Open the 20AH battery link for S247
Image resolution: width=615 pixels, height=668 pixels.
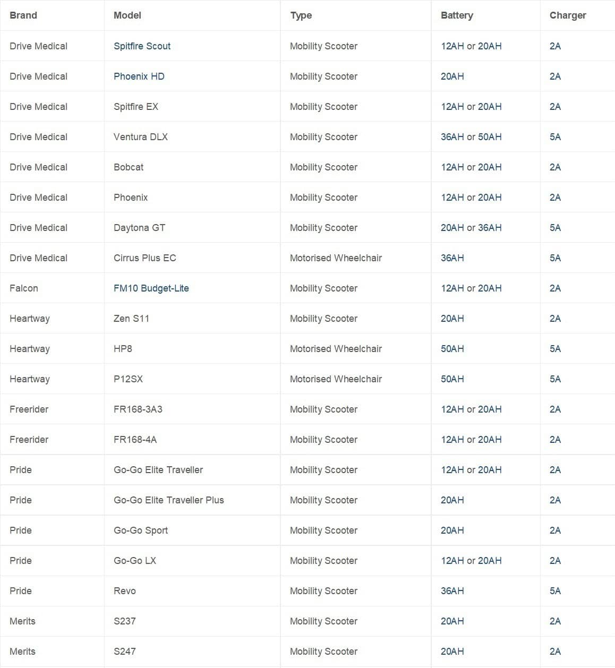click(452, 652)
